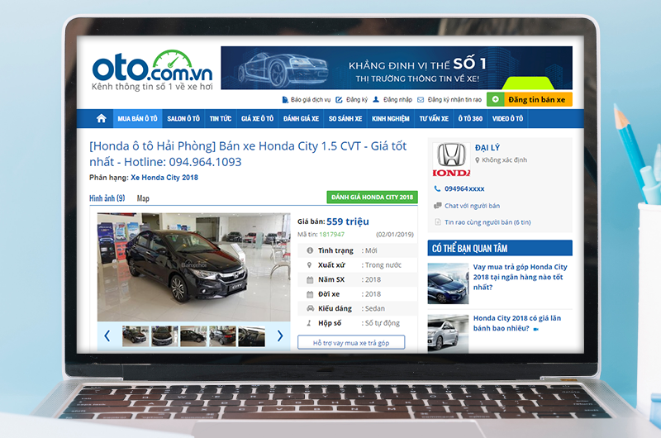This screenshot has width=661, height=438.
Task: Click Hỗ trợ vay mua xe trả góp button
Action: [351, 343]
